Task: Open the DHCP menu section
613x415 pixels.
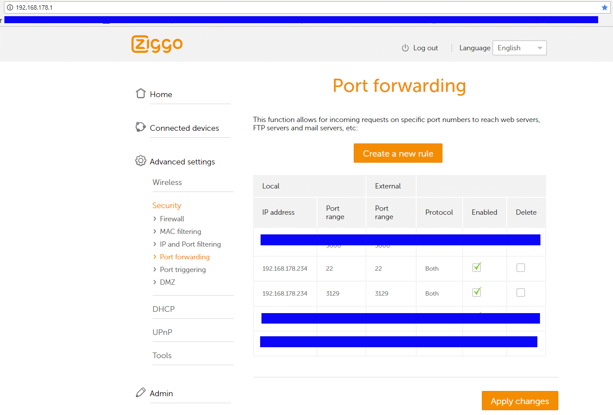Action: (164, 309)
